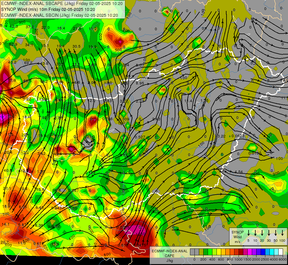Click the 27.1 value on map
The width and height of the screenshot is (288, 265).
point(7,188)
